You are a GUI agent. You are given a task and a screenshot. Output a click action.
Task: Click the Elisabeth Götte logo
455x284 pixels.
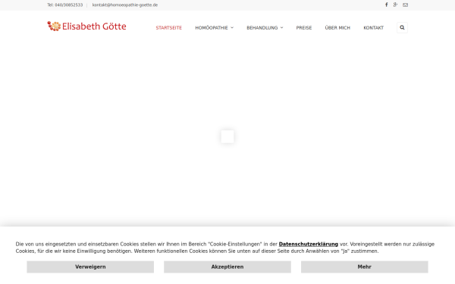coord(86,26)
